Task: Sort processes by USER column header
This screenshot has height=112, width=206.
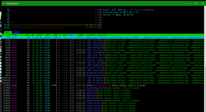Action: coord(14,35)
